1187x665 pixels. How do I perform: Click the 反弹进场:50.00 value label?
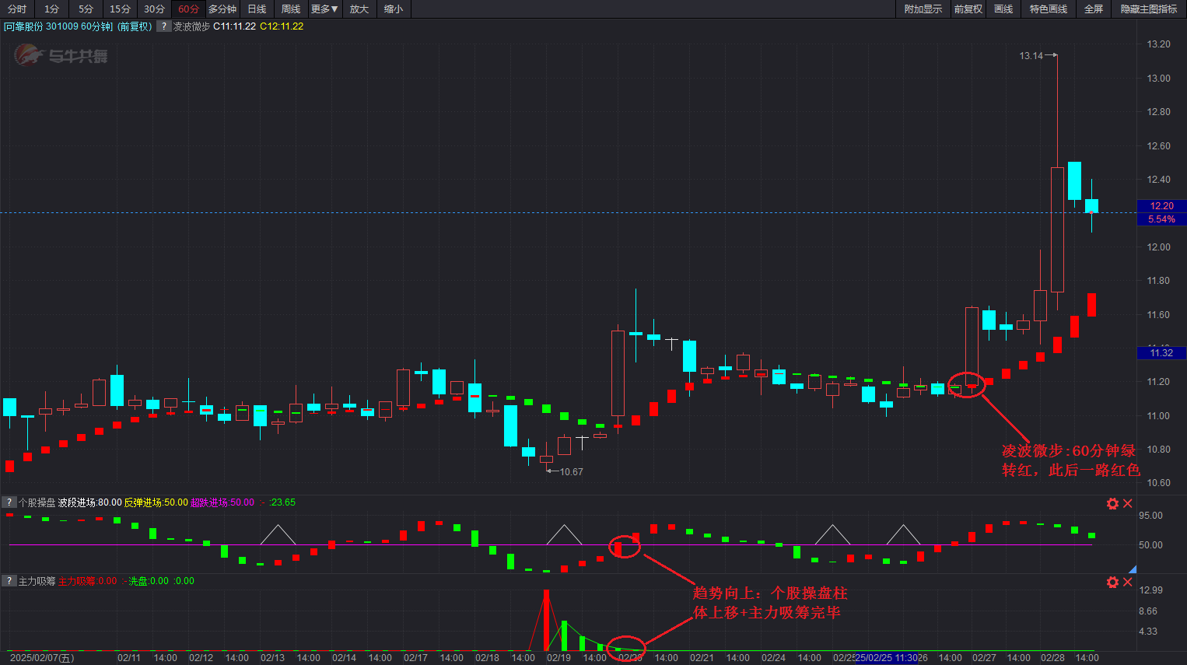(x=156, y=502)
